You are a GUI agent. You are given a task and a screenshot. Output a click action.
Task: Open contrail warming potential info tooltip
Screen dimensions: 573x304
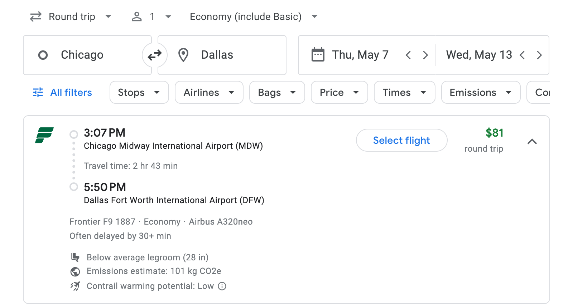tap(222, 286)
